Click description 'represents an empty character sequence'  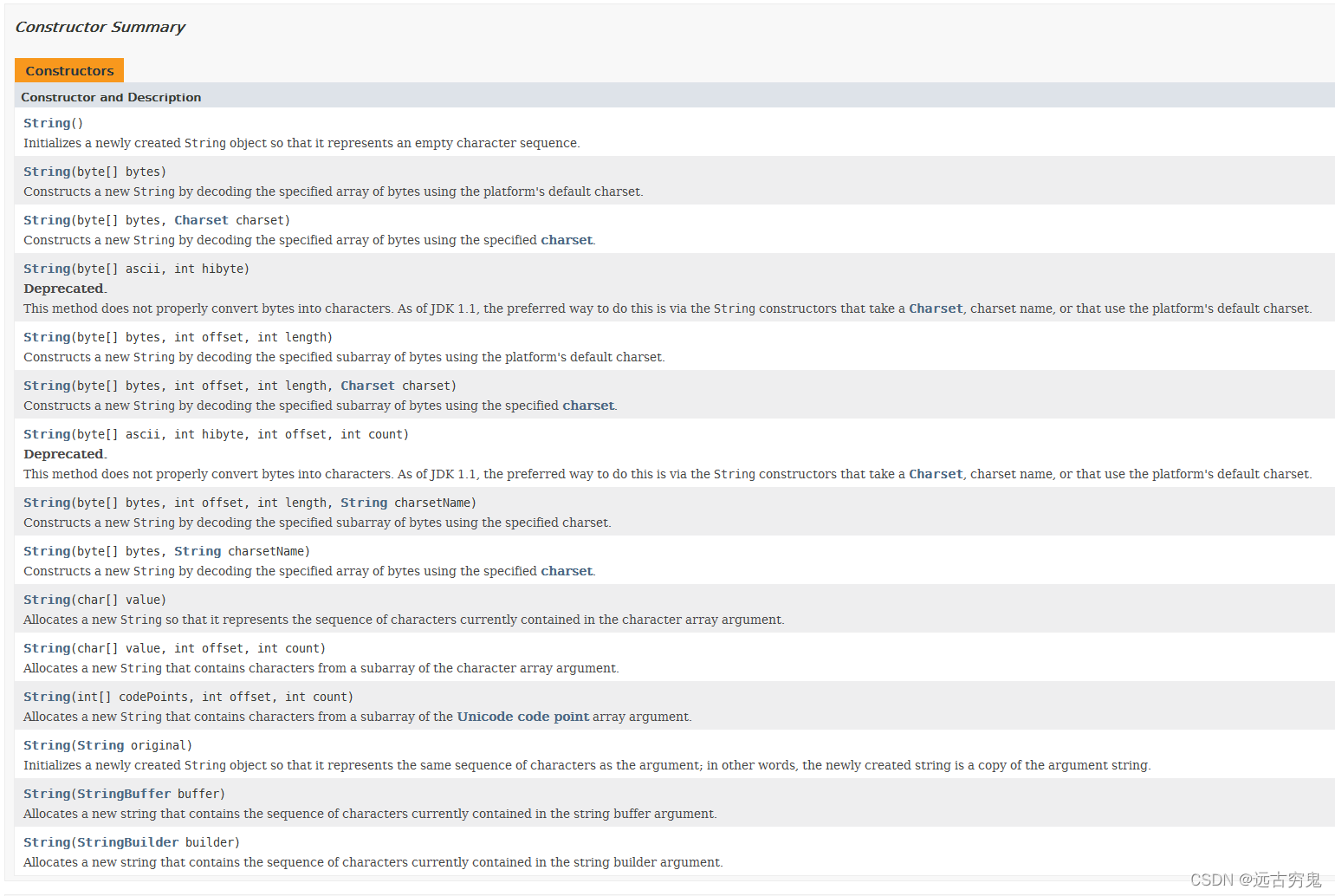point(301,143)
